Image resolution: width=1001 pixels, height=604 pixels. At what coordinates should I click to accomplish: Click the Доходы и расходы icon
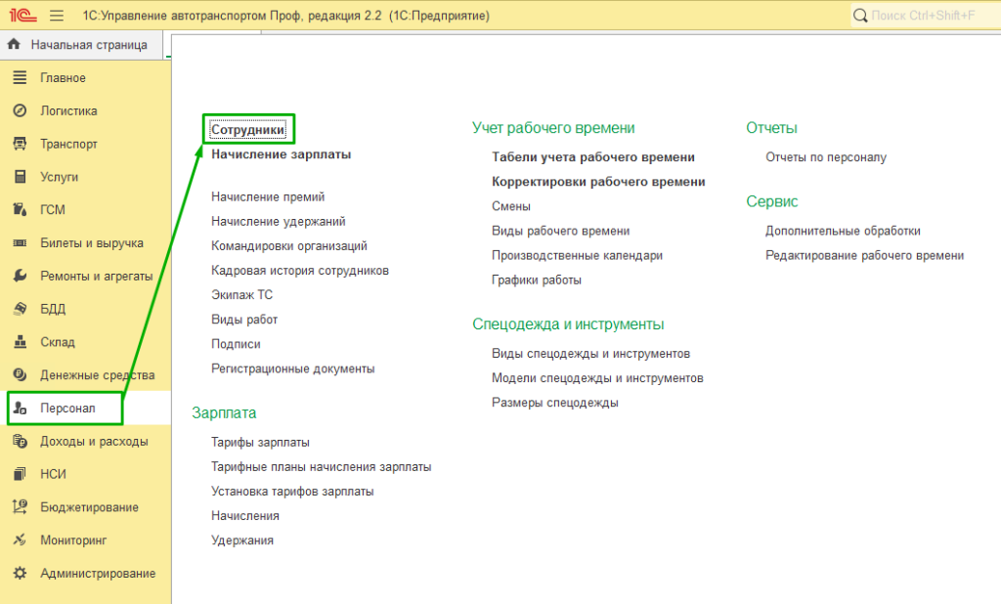pyautogui.click(x=20, y=441)
